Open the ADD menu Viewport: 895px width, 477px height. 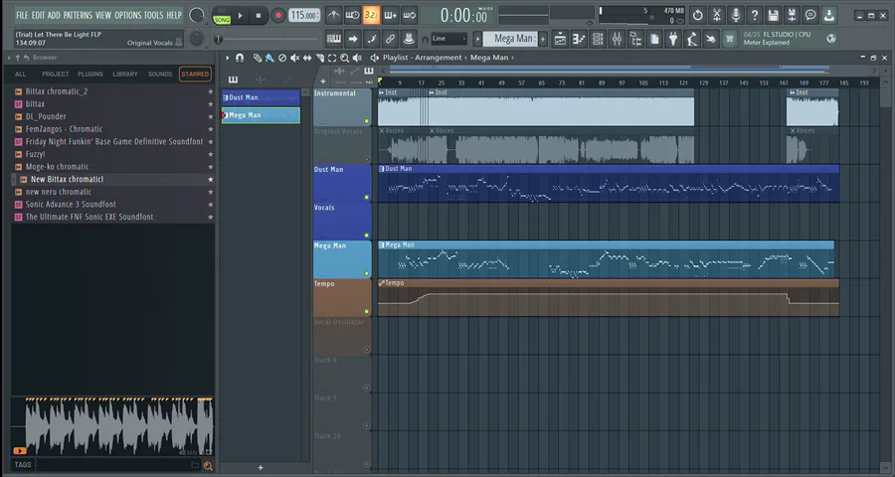pyautogui.click(x=54, y=15)
